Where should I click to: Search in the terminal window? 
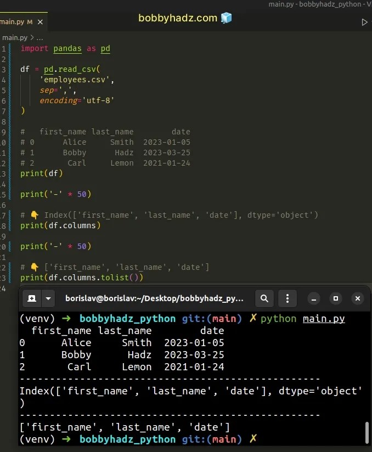264,298
